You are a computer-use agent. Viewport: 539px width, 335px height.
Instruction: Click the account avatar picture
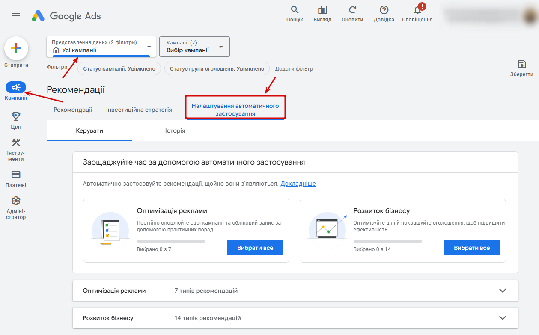530,16
